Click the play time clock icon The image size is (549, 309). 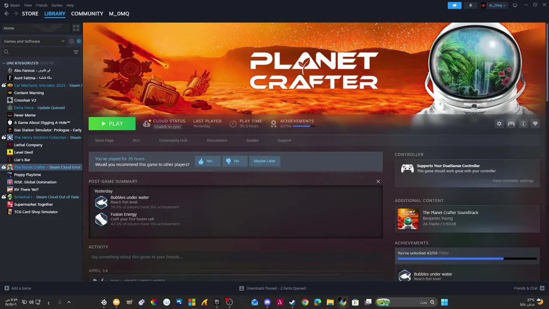[233, 124]
